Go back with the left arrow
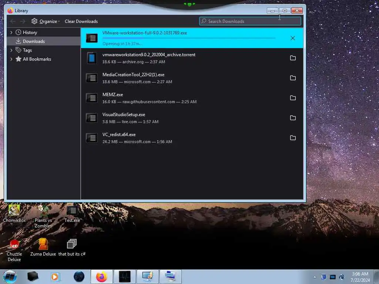The height and width of the screenshot is (284, 379). pyautogui.click(x=13, y=21)
